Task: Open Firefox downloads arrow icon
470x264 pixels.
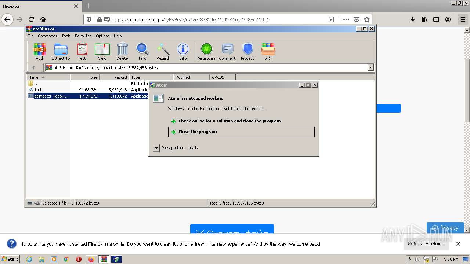Action: point(413,19)
